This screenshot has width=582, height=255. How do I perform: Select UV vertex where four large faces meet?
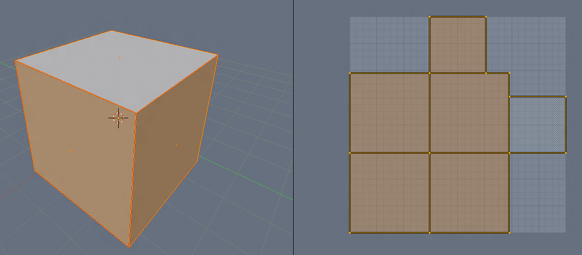point(430,153)
